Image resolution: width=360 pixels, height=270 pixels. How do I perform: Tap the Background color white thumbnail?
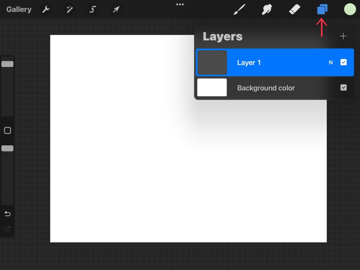212,88
